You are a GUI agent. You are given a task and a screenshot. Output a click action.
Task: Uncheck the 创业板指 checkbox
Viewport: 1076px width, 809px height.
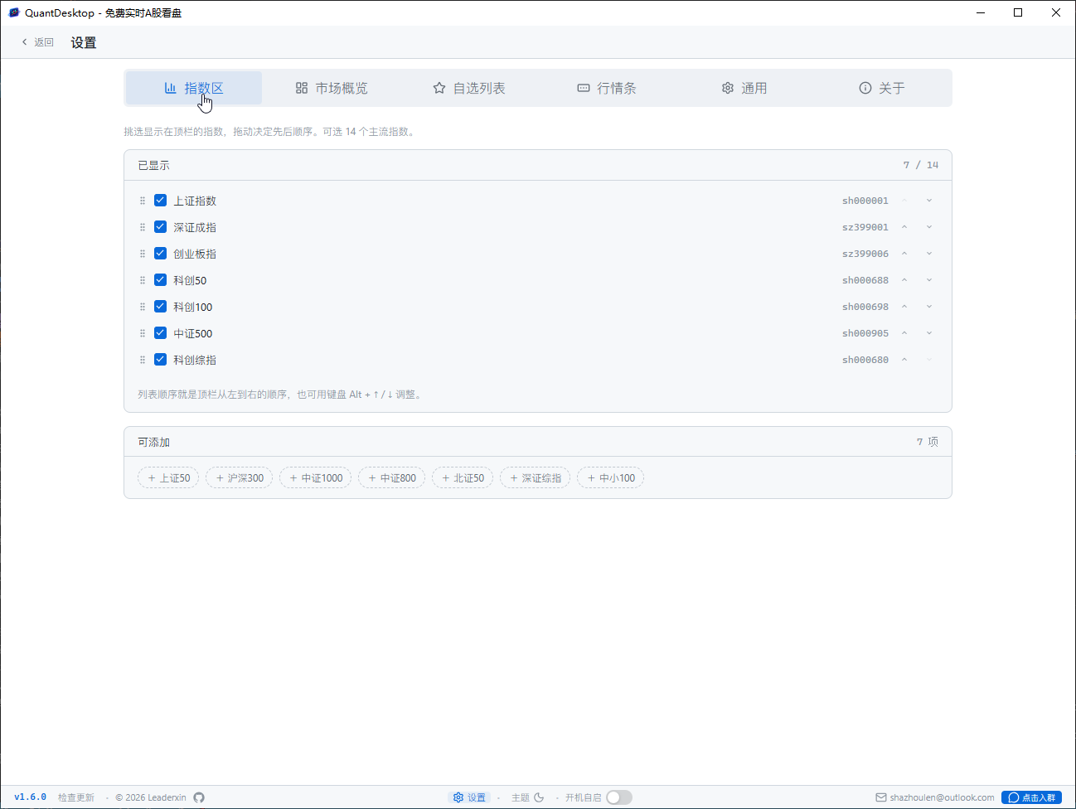coord(161,254)
